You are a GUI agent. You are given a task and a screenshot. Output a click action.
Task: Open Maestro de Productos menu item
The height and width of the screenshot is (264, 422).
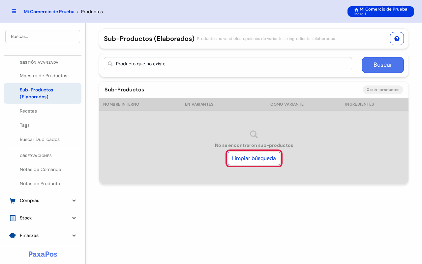click(43, 76)
